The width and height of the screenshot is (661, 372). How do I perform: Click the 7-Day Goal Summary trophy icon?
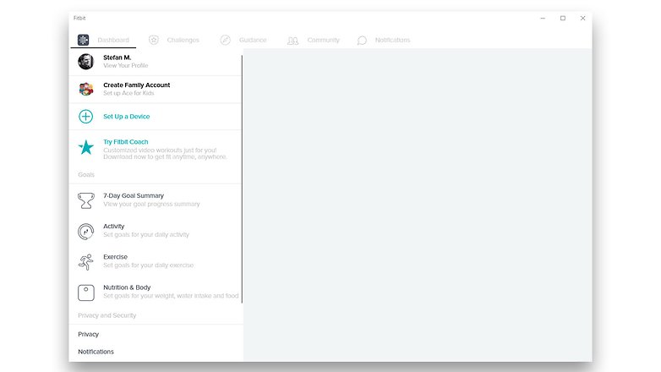(86, 200)
